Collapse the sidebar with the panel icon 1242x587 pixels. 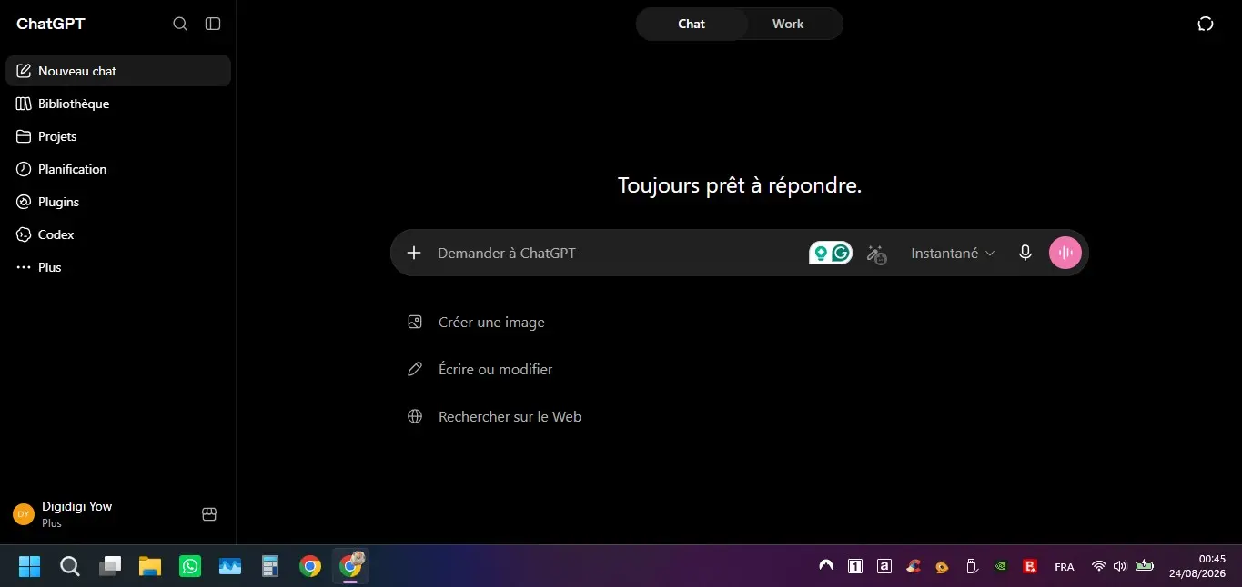click(x=213, y=24)
